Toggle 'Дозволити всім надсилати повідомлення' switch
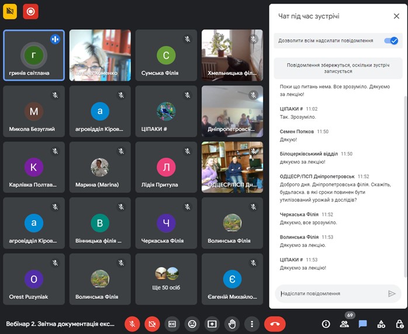Screen dimensions: 408x334 pyautogui.click(x=391, y=40)
